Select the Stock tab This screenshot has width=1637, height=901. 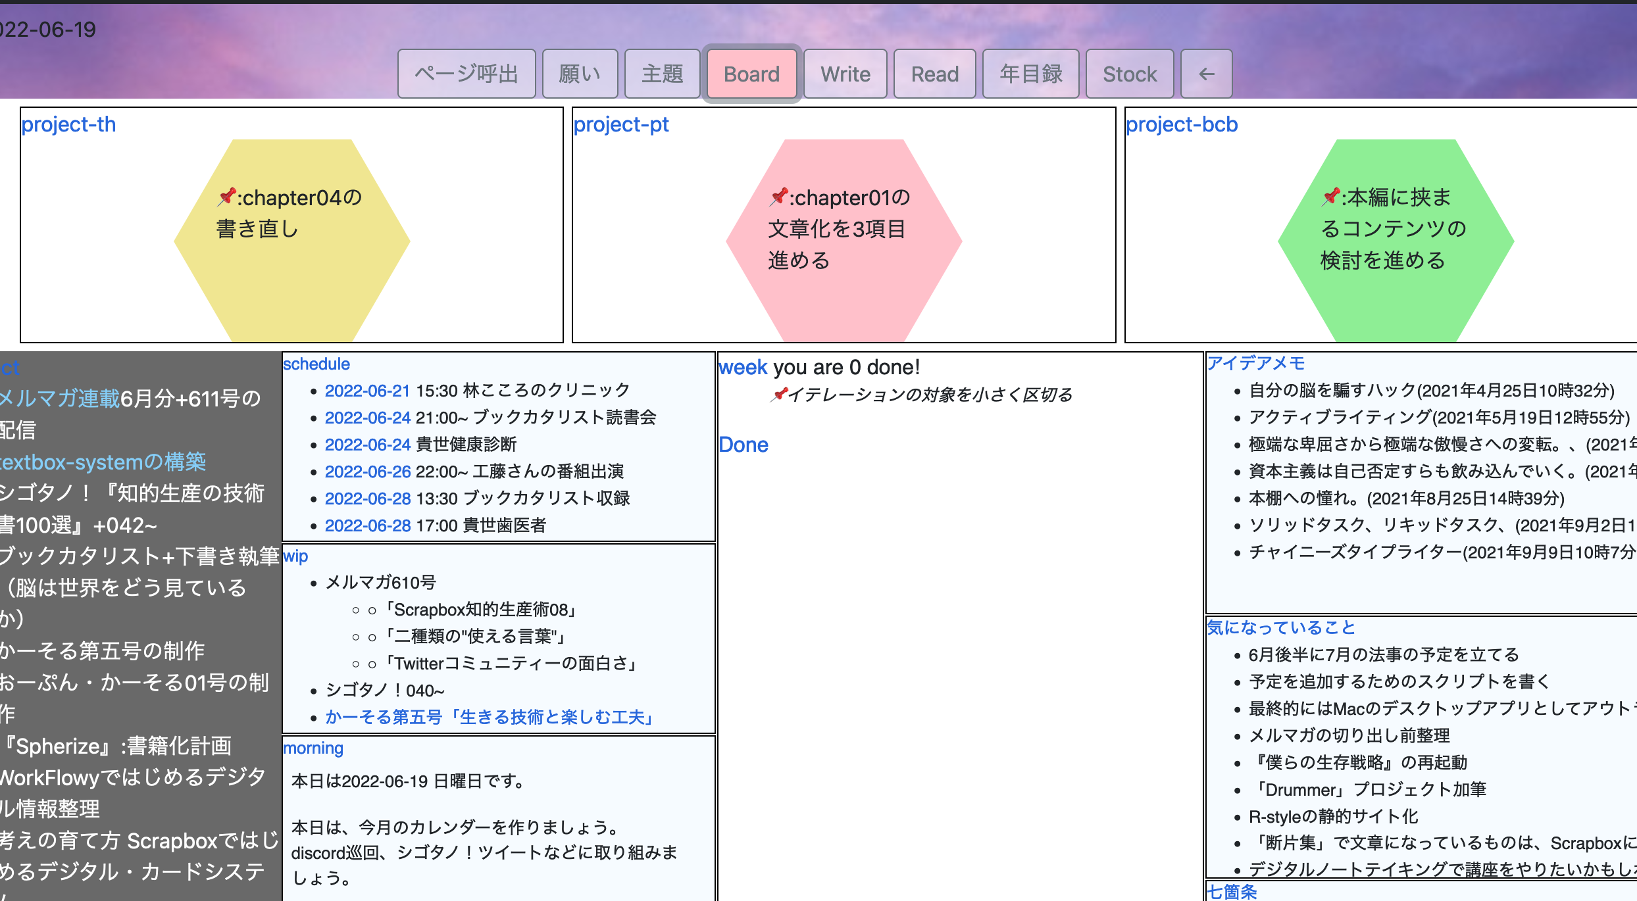1129,74
